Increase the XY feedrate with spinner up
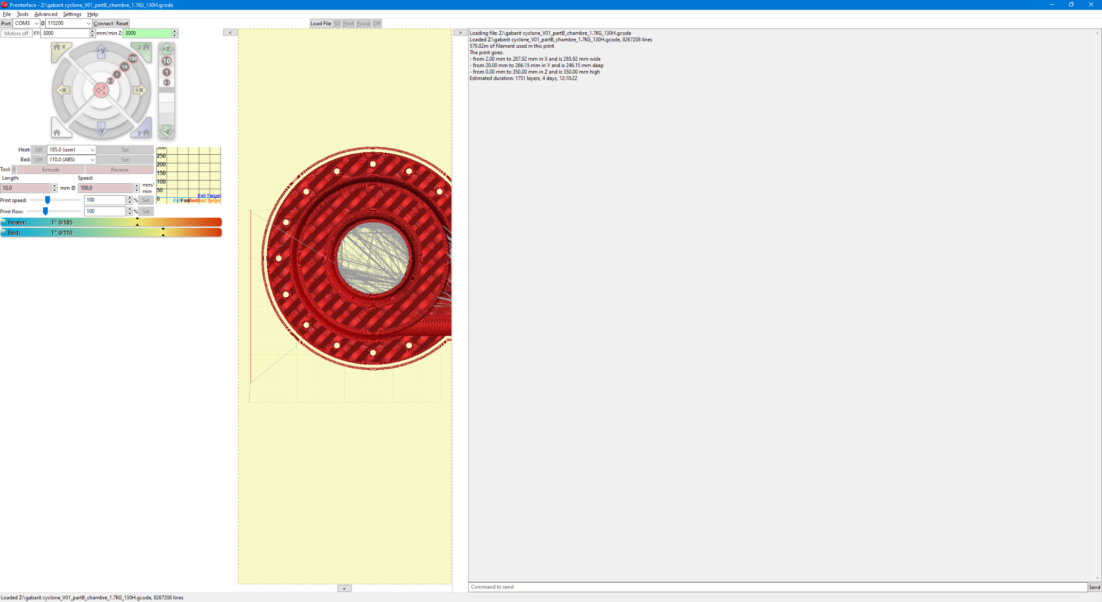Screen dimensions: 1102x602 click(93, 31)
